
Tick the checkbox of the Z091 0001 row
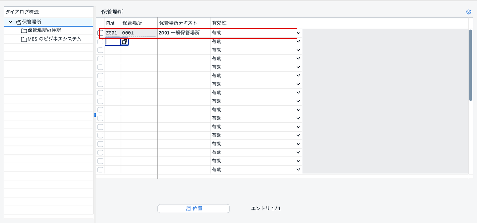coord(101,33)
